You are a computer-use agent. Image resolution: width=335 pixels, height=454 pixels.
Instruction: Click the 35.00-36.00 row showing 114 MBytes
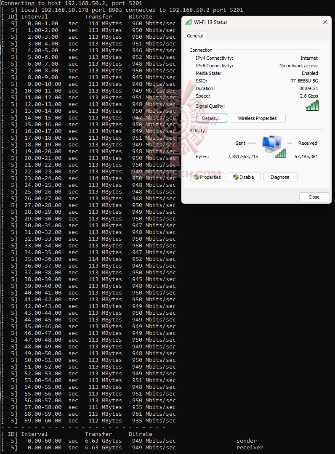coord(88,259)
